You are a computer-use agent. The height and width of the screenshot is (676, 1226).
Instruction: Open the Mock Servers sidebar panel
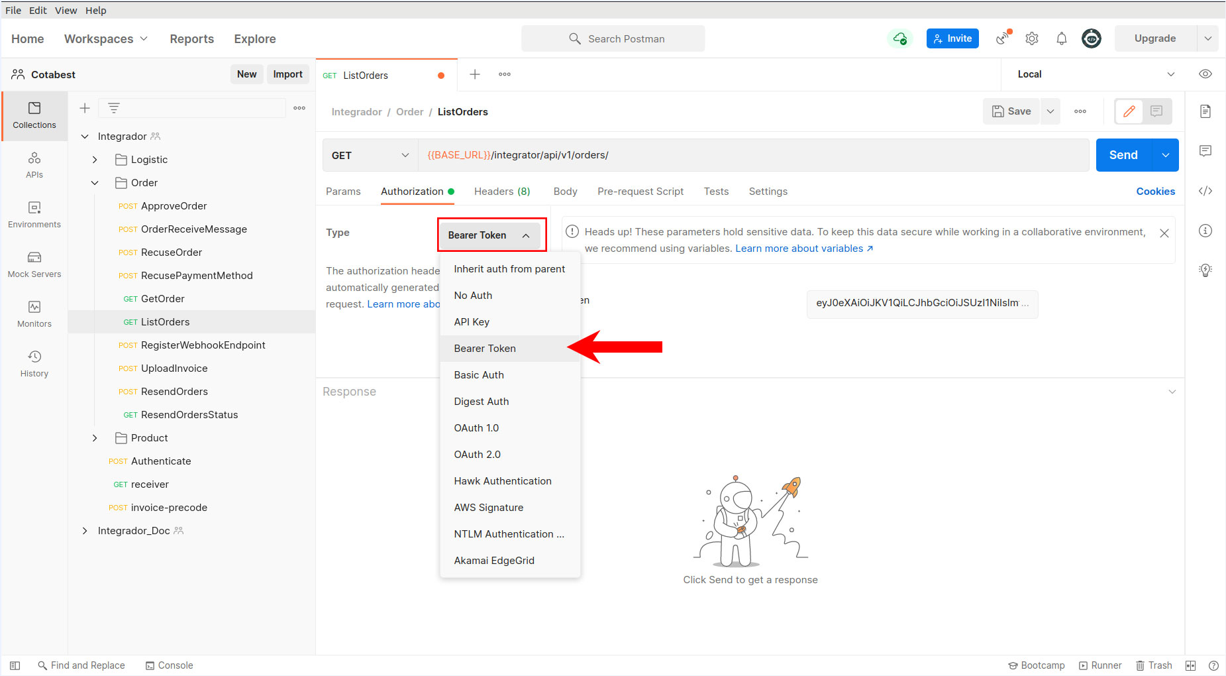(x=34, y=264)
